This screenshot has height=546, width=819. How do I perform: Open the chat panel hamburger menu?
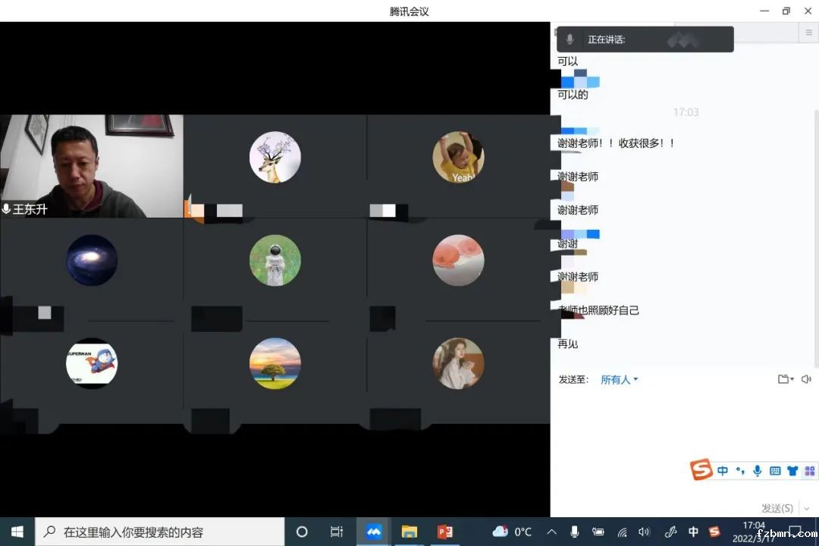tap(809, 33)
